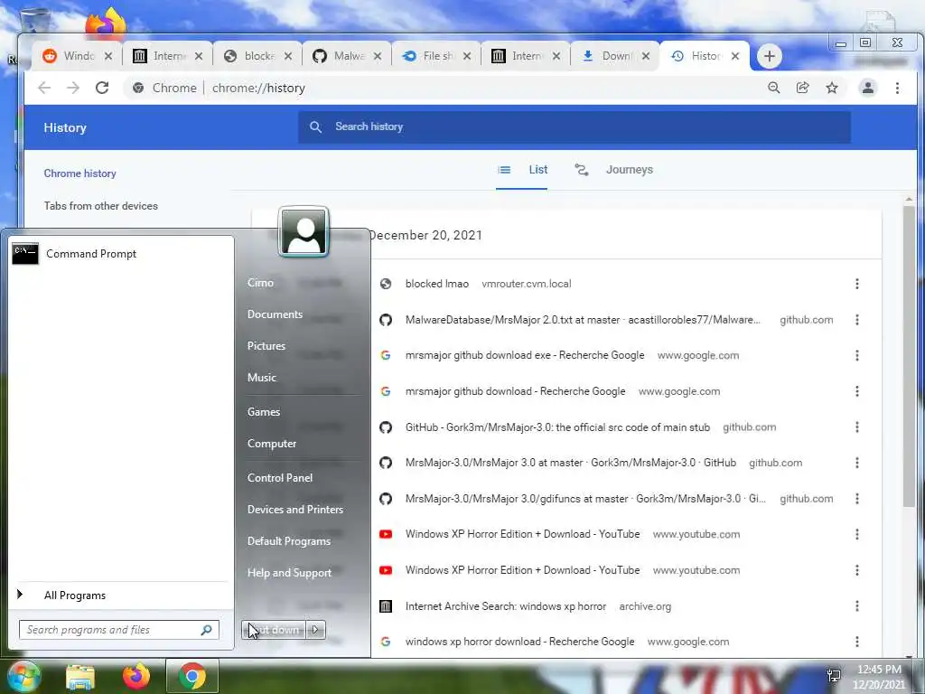
Task: Open Help and Support
Action: coord(289,572)
